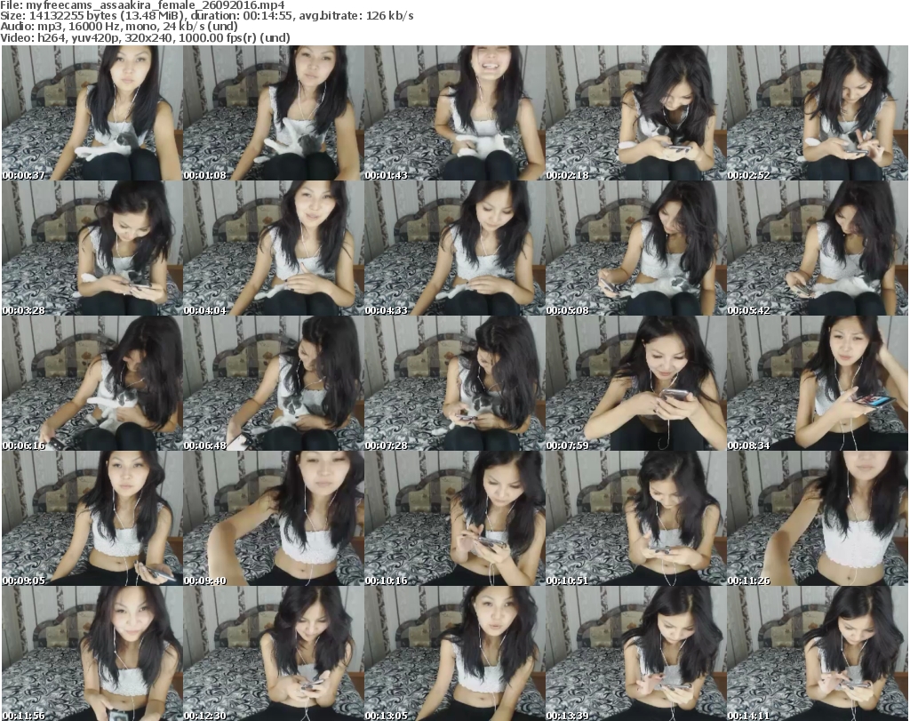Select the thumbnail frame at 00:04:04

coord(274,248)
